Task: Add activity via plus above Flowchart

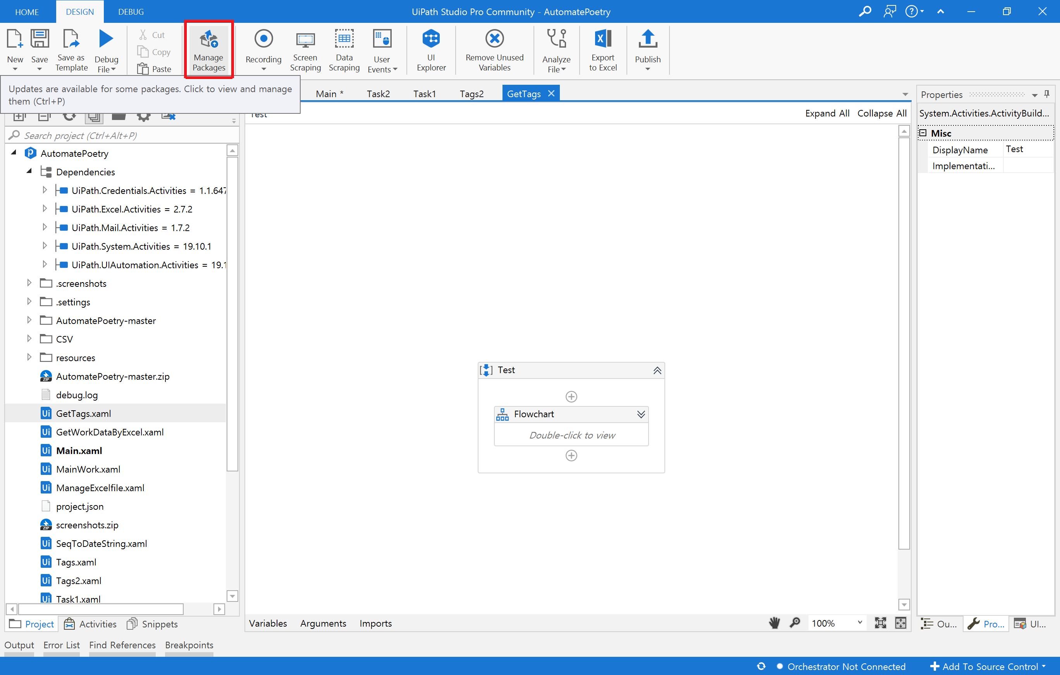Action: pyautogui.click(x=571, y=396)
